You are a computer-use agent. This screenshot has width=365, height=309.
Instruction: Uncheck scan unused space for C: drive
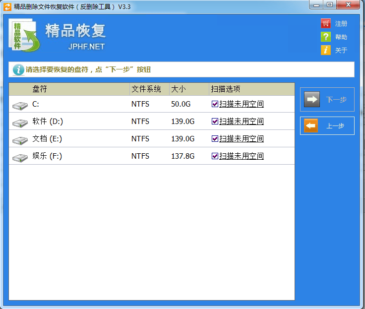point(215,104)
